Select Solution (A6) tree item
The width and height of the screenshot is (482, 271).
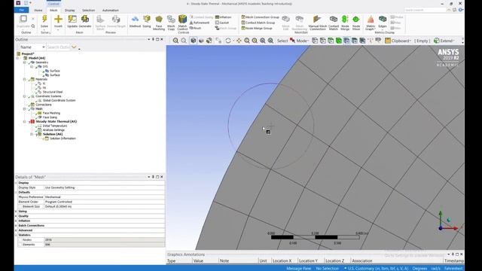pos(53,134)
